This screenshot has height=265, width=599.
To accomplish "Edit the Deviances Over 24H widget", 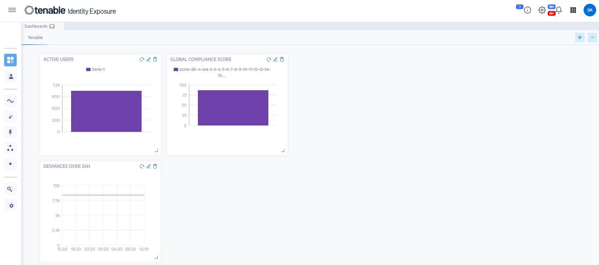I will click(x=148, y=166).
